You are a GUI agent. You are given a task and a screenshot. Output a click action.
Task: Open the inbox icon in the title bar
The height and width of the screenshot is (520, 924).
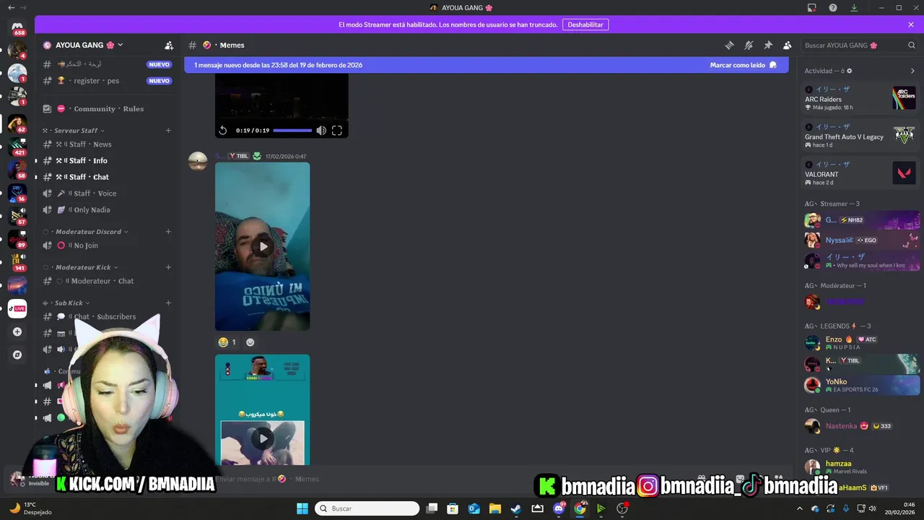click(x=812, y=8)
